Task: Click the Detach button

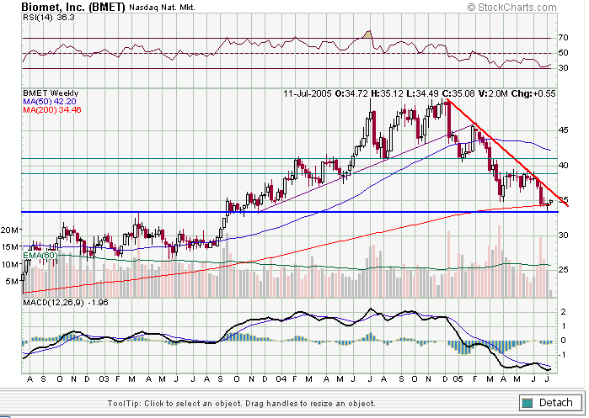Action: coord(549,403)
